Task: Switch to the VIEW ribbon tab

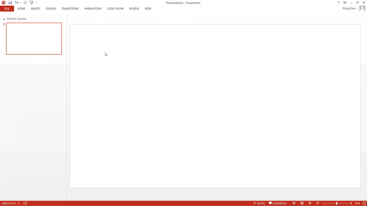Action: pos(148,9)
